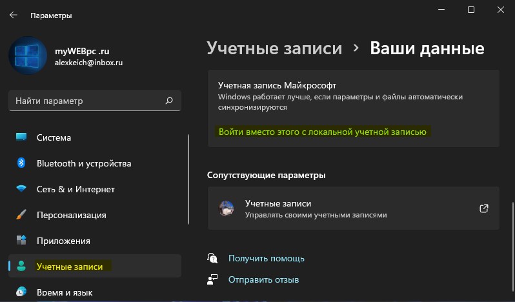Image resolution: width=515 pixels, height=302 pixels.
Task: Click the Ваши данные page title
Action: 427,48
